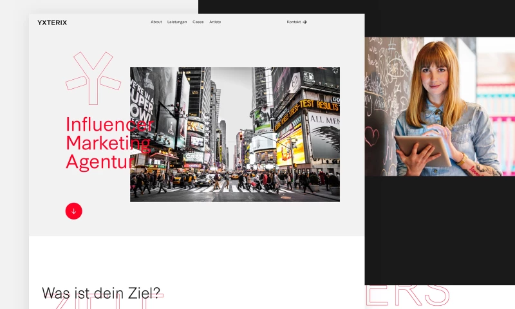Click the arrow icon beside Kontakt

[x=304, y=22]
